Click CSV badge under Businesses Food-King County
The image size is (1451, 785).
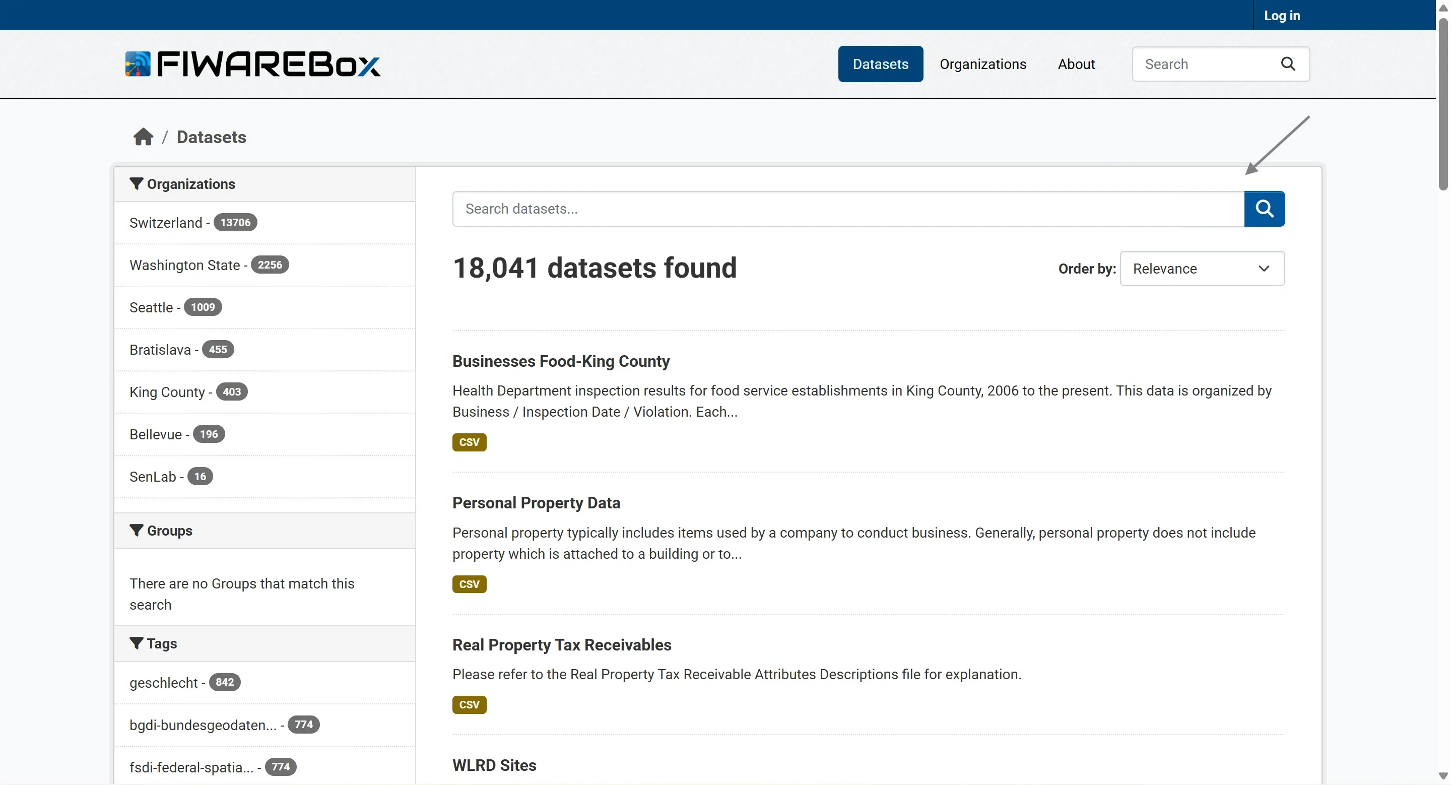pos(469,442)
